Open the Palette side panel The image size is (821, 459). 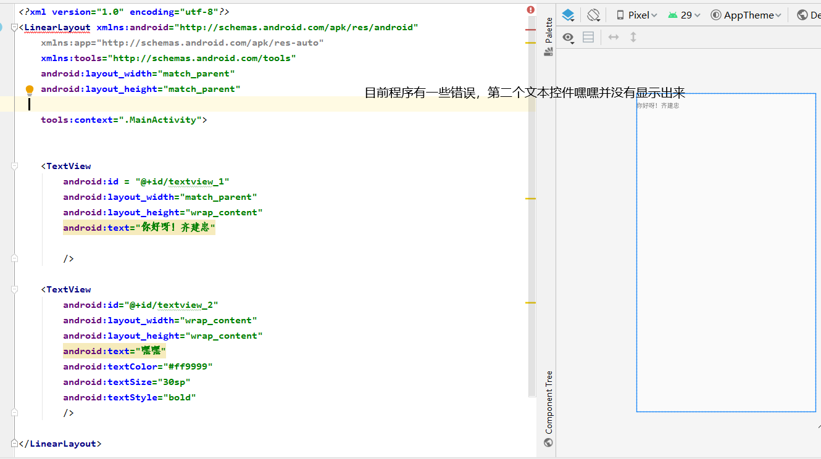548,37
